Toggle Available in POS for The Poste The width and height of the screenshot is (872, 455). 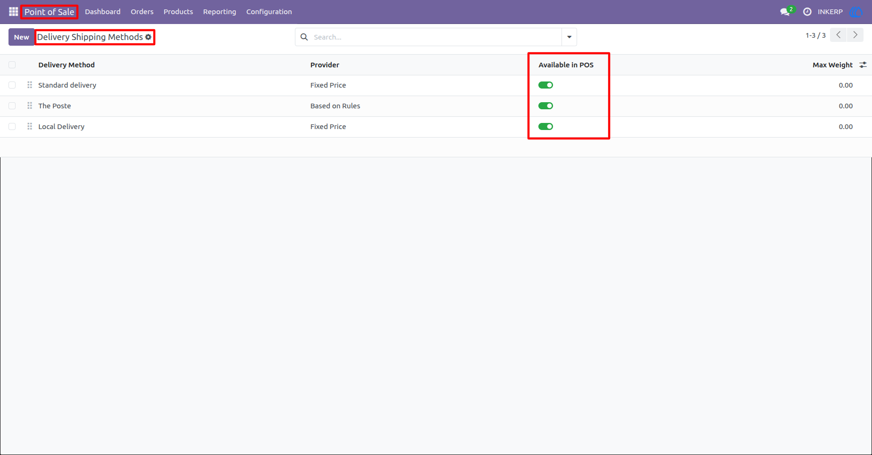point(545,106)
